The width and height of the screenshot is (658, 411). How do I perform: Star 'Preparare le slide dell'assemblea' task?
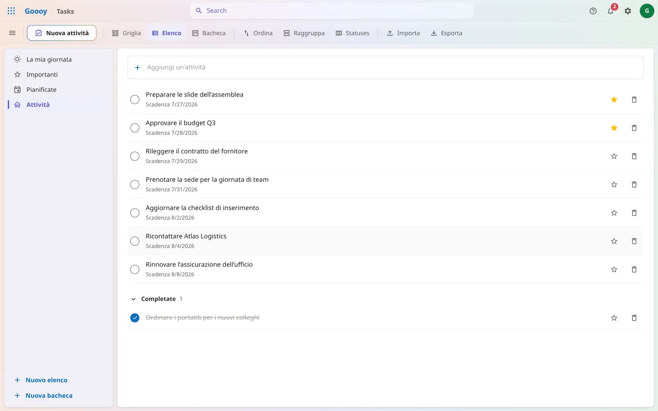614,100
